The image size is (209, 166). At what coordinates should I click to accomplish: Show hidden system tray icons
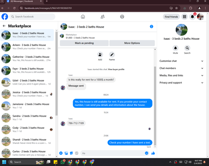click(170, 162)
